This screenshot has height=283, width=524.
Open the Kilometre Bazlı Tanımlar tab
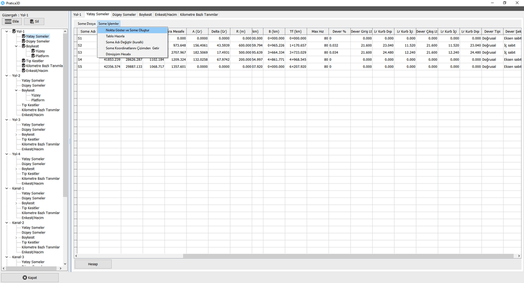tap(198, 14)
